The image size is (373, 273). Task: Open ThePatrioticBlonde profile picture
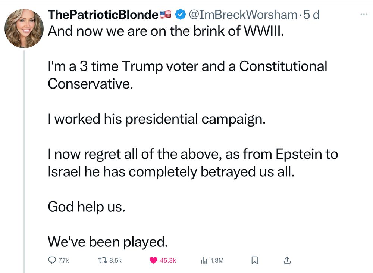coord(24,28)
